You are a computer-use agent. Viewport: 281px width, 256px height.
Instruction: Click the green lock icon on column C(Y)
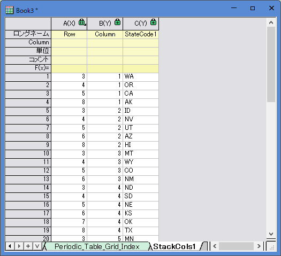coord(153,22)
